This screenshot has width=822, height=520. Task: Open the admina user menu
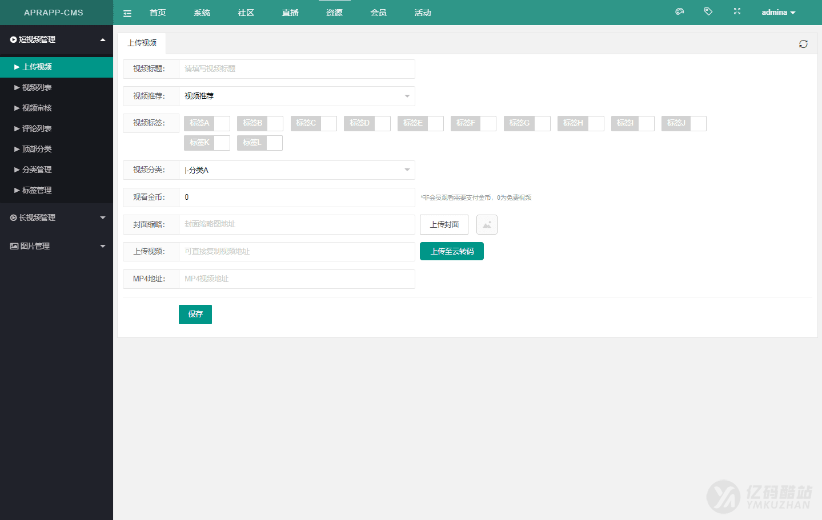tap(778, 13)
